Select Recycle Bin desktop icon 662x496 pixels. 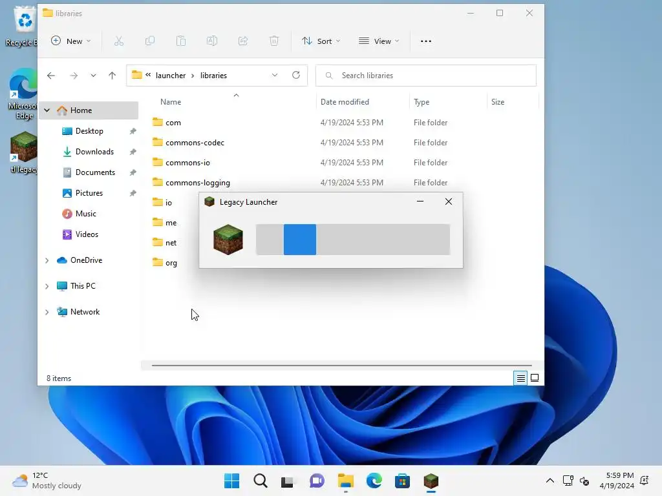(22, 26)
